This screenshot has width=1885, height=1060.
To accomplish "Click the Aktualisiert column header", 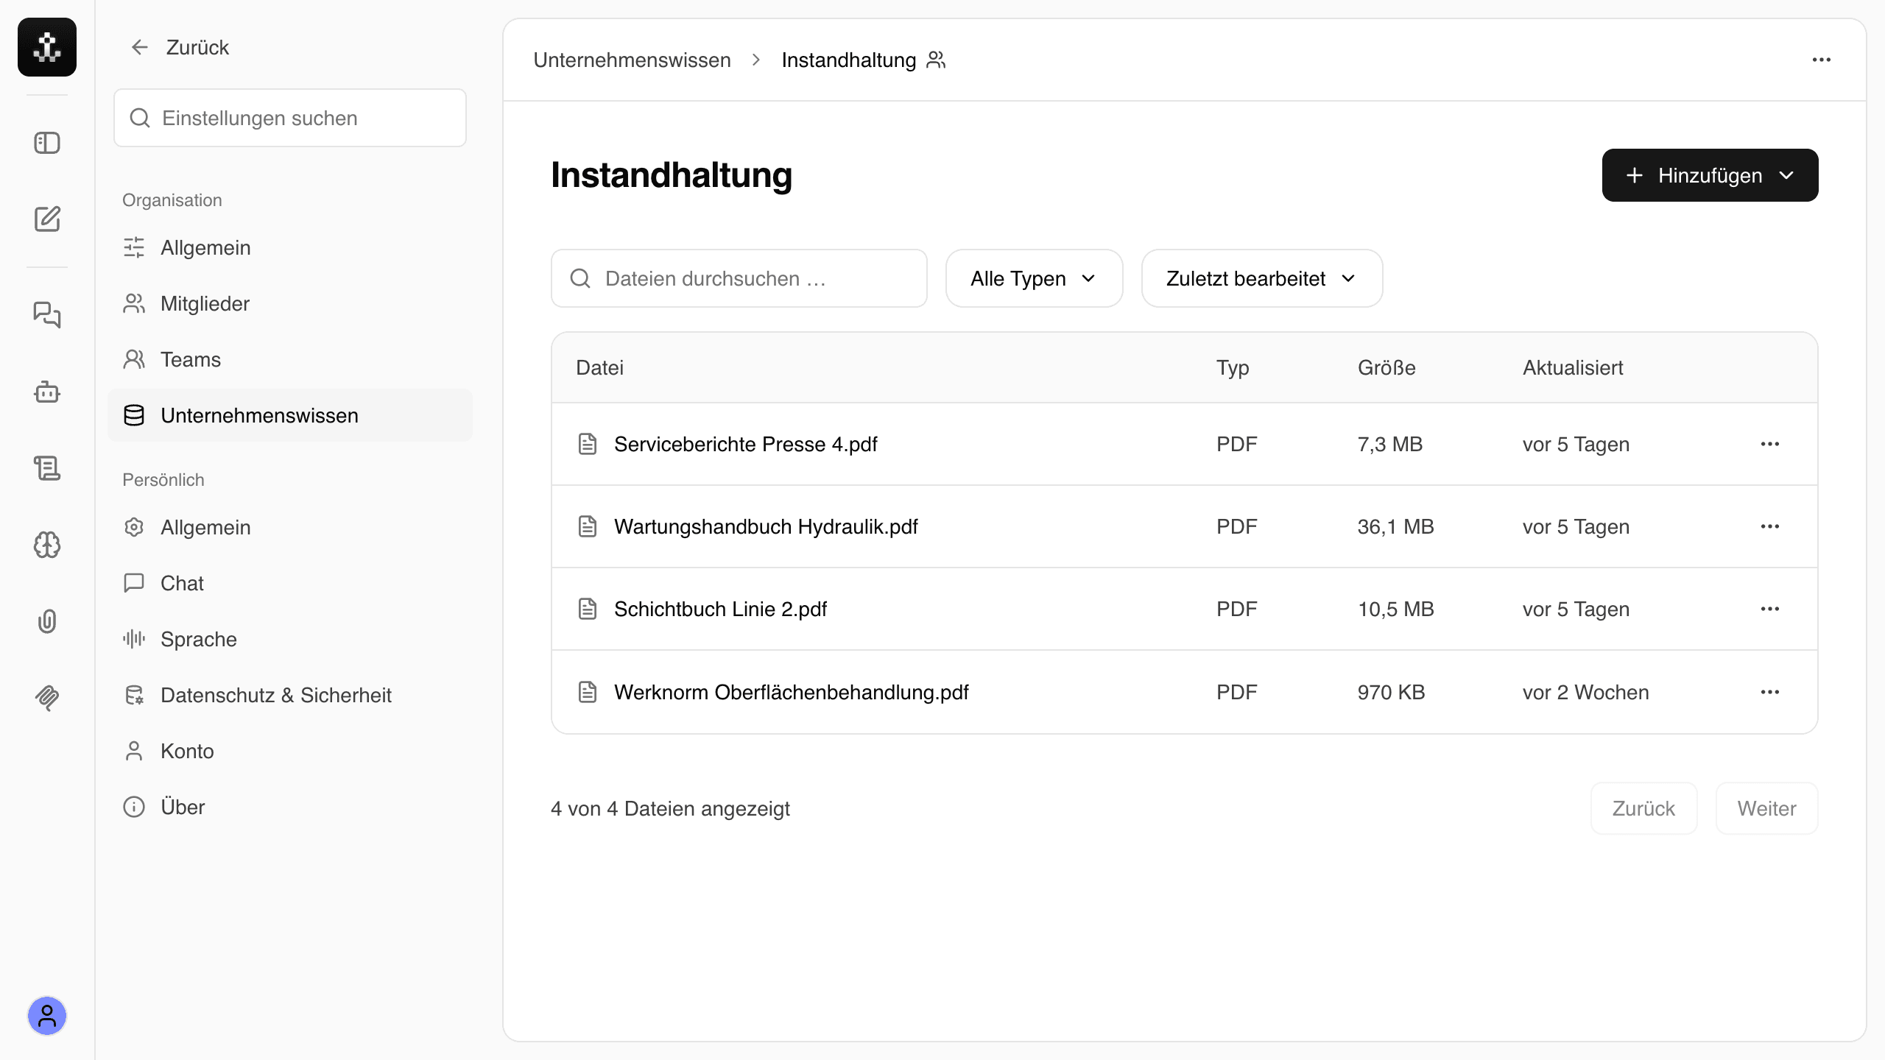I will point(1573,367).
